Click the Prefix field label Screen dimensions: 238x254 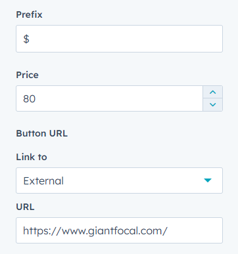pyautogui.click(x=29, y=14)
